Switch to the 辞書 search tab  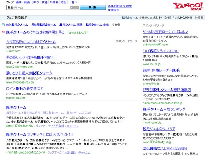[45, 2]
